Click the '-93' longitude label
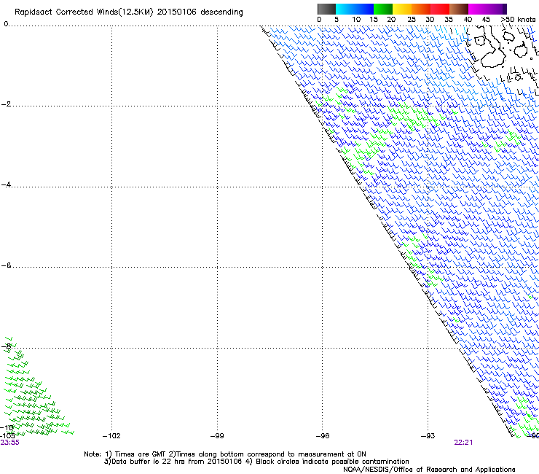This screenshot has width=539, height=474. coord(428,436)
